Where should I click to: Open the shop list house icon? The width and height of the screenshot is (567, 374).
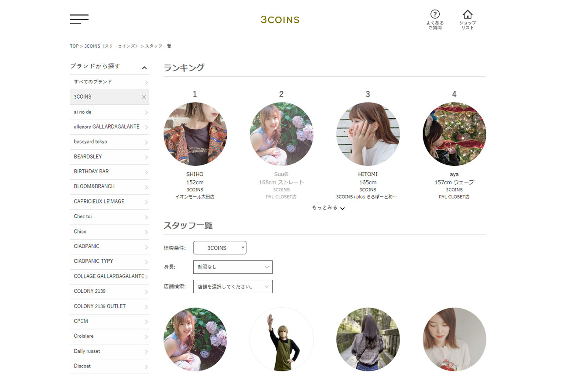click(x=468, y=14)
